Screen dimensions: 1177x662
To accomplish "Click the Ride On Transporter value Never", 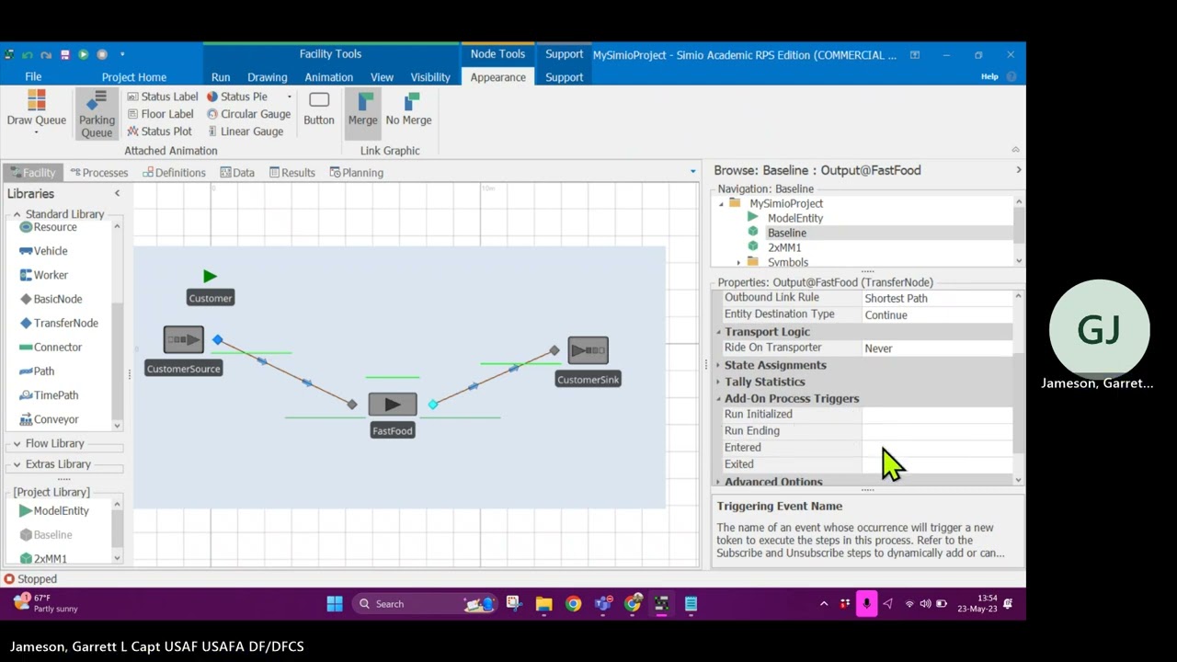I will 936,348.
